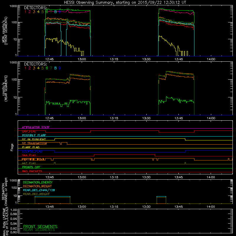Image resolution: width=236 pixels, height=236 pixels.
Task: Select the 'FRONTS_OFF' flag label
Action: (31, 167)
